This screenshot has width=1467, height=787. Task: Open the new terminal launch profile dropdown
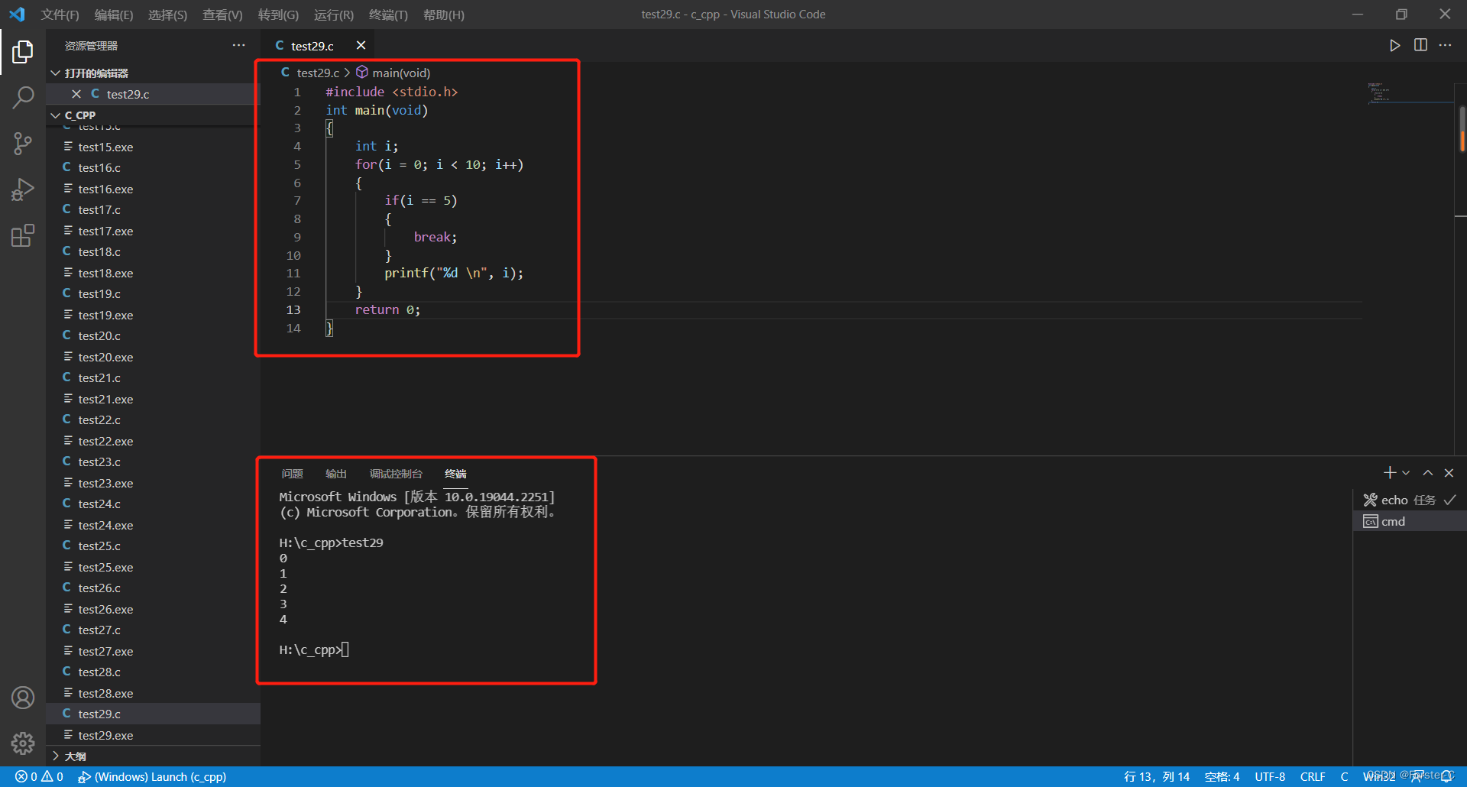pyautogui.click(x=1406, y=473)
